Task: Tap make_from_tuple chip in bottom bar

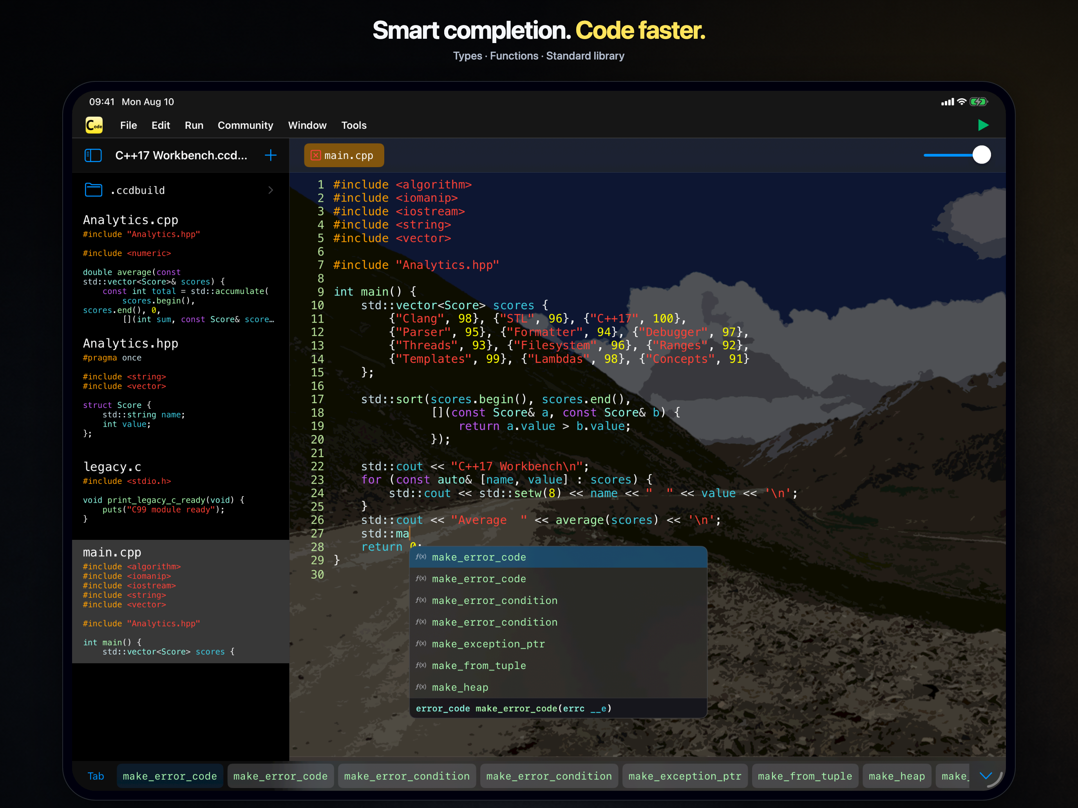Action: tap(805, 776)
